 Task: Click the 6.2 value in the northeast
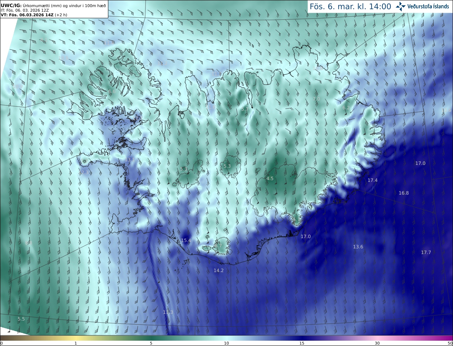346,108
